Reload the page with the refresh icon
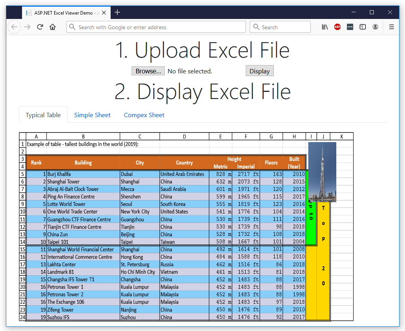This screenshot has width=405, height=331. (40, 27)
